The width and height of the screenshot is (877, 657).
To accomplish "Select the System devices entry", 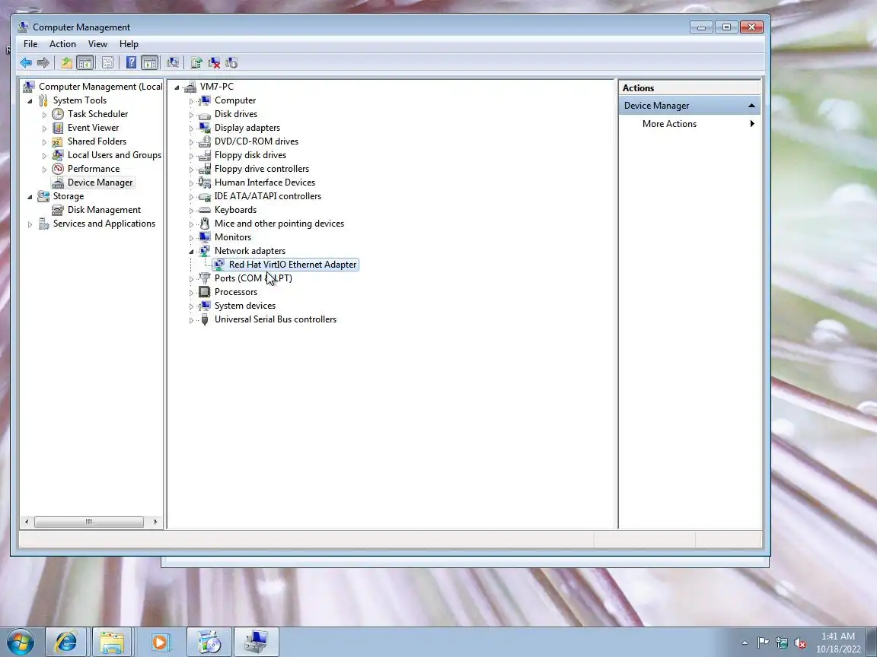I will 245,306.
